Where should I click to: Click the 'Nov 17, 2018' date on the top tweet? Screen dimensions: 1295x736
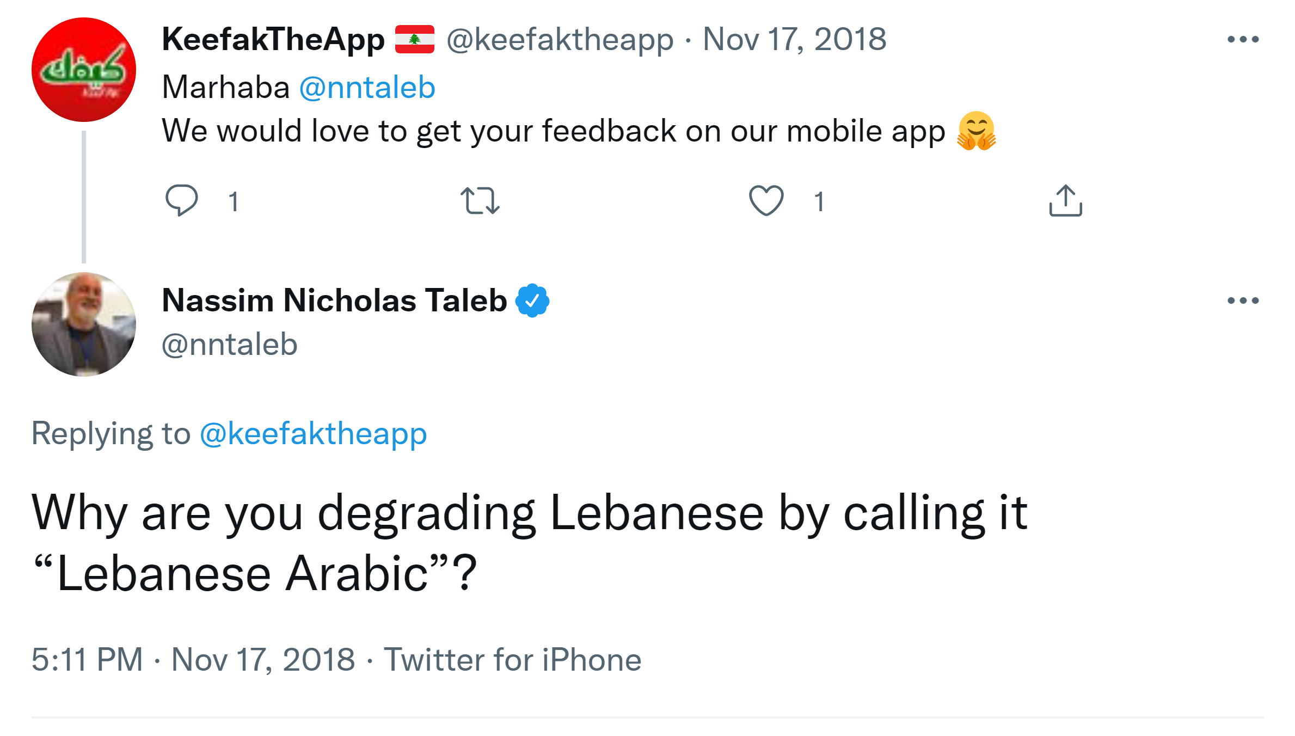(794, 39)
